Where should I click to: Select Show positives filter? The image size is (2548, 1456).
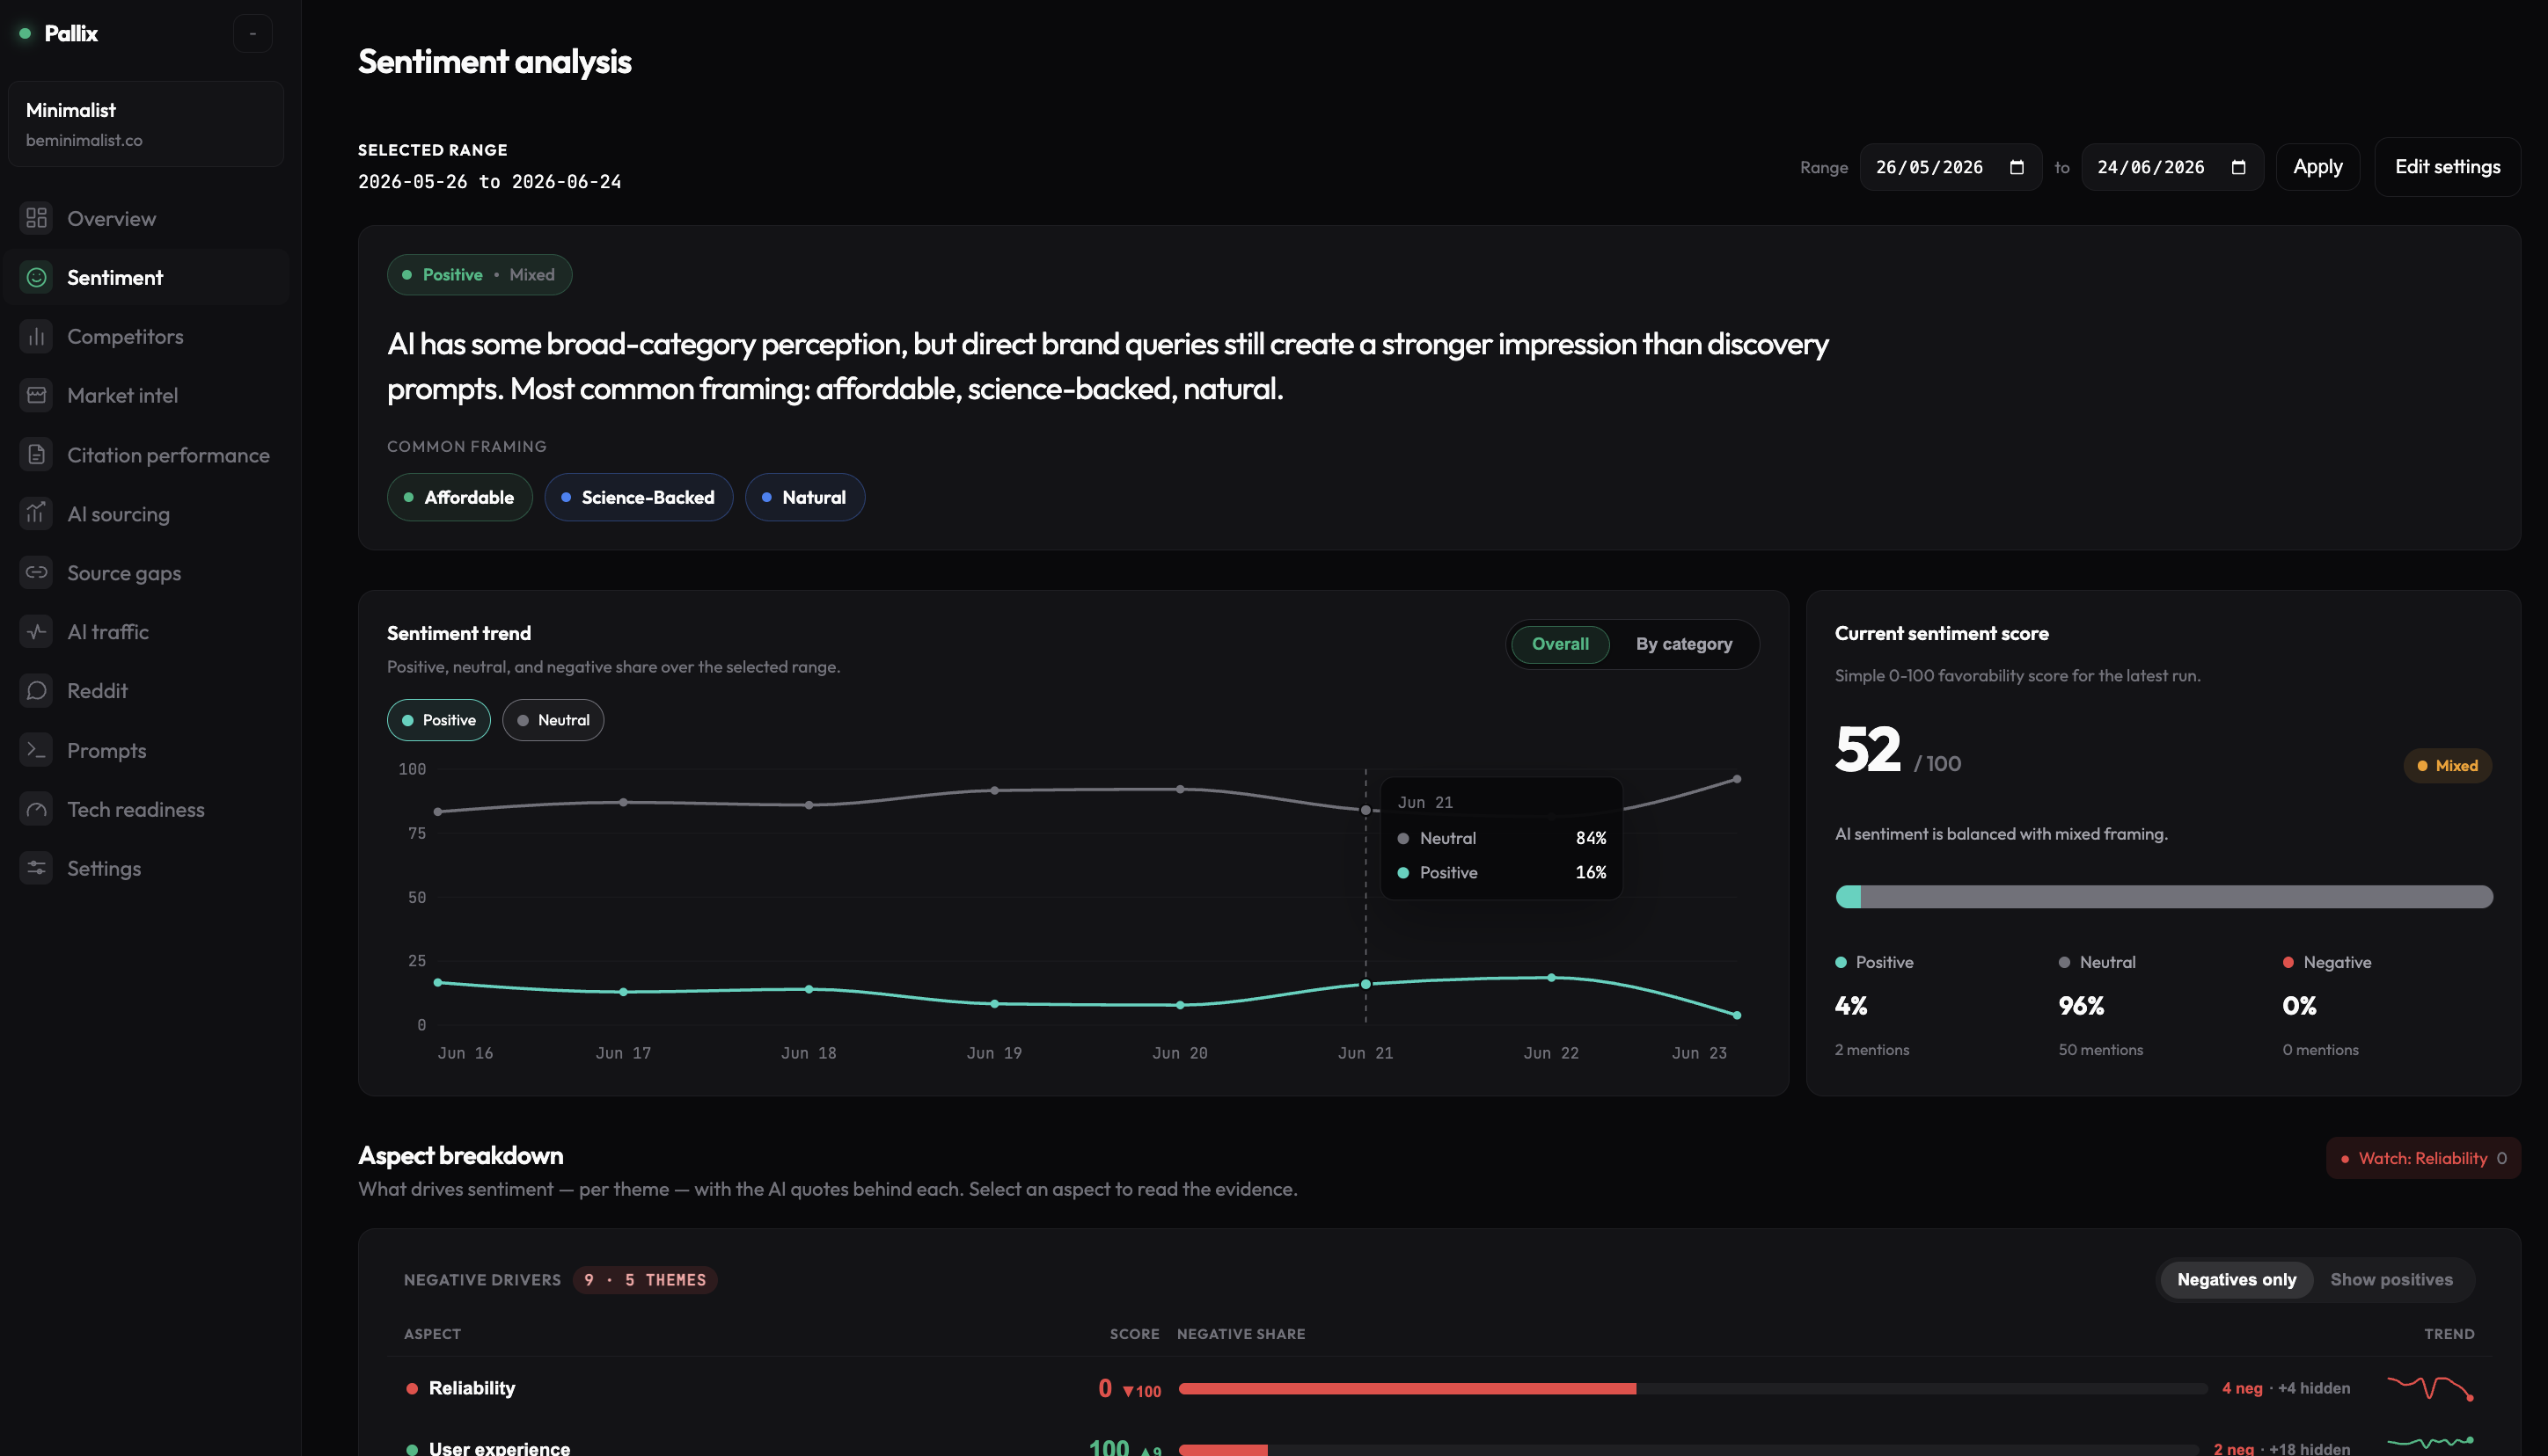pos(2391,1280)
